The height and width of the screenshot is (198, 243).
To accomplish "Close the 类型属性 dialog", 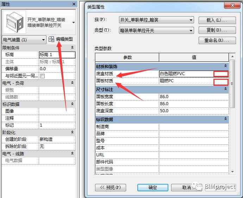I will pos(232,6).
